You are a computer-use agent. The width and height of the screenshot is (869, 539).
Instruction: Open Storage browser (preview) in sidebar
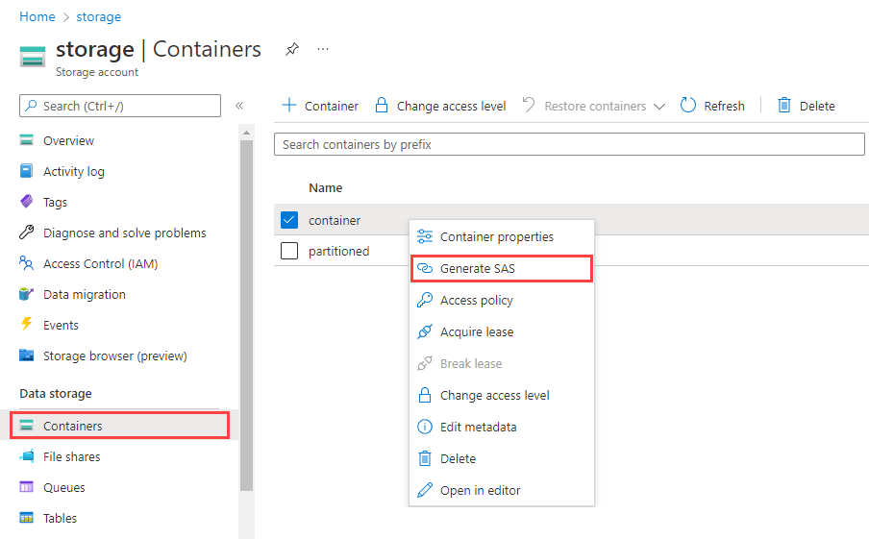[114, 355]
